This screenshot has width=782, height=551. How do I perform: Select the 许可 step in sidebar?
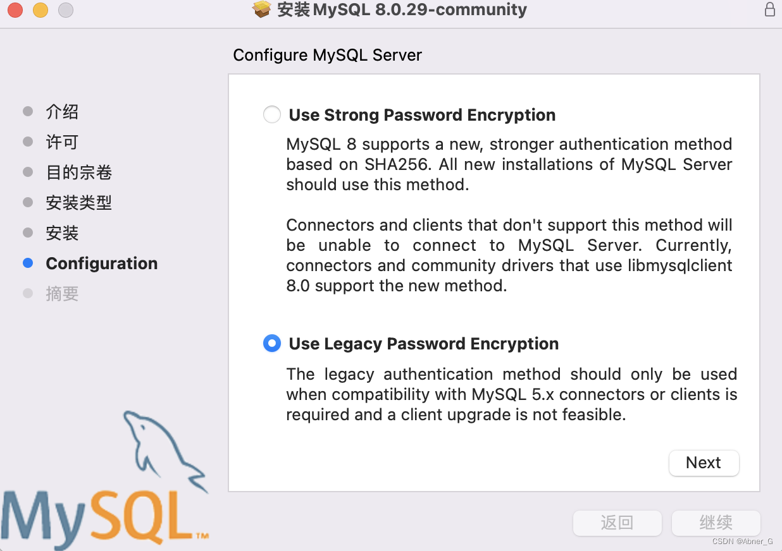tap(62, 142)
